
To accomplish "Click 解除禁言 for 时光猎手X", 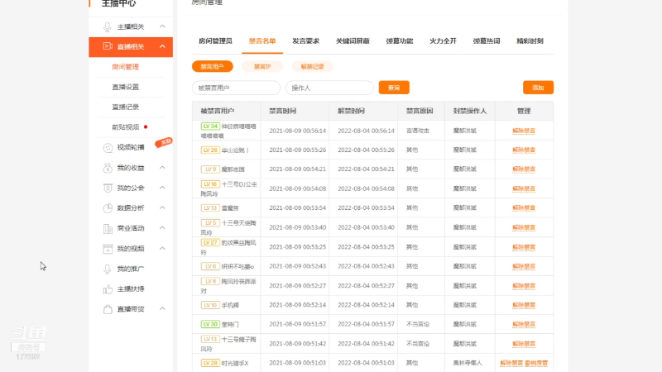I will [x=511, y=363].
